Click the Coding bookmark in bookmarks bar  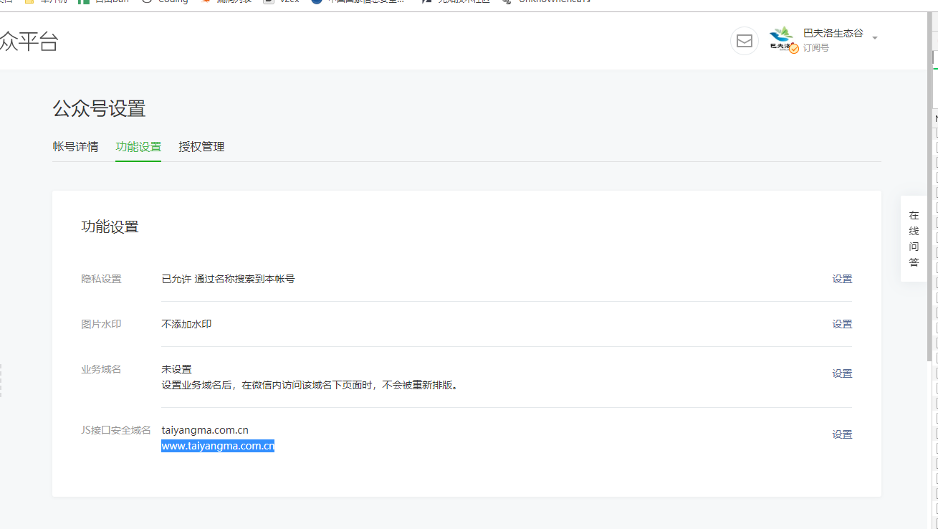(172, 1)
